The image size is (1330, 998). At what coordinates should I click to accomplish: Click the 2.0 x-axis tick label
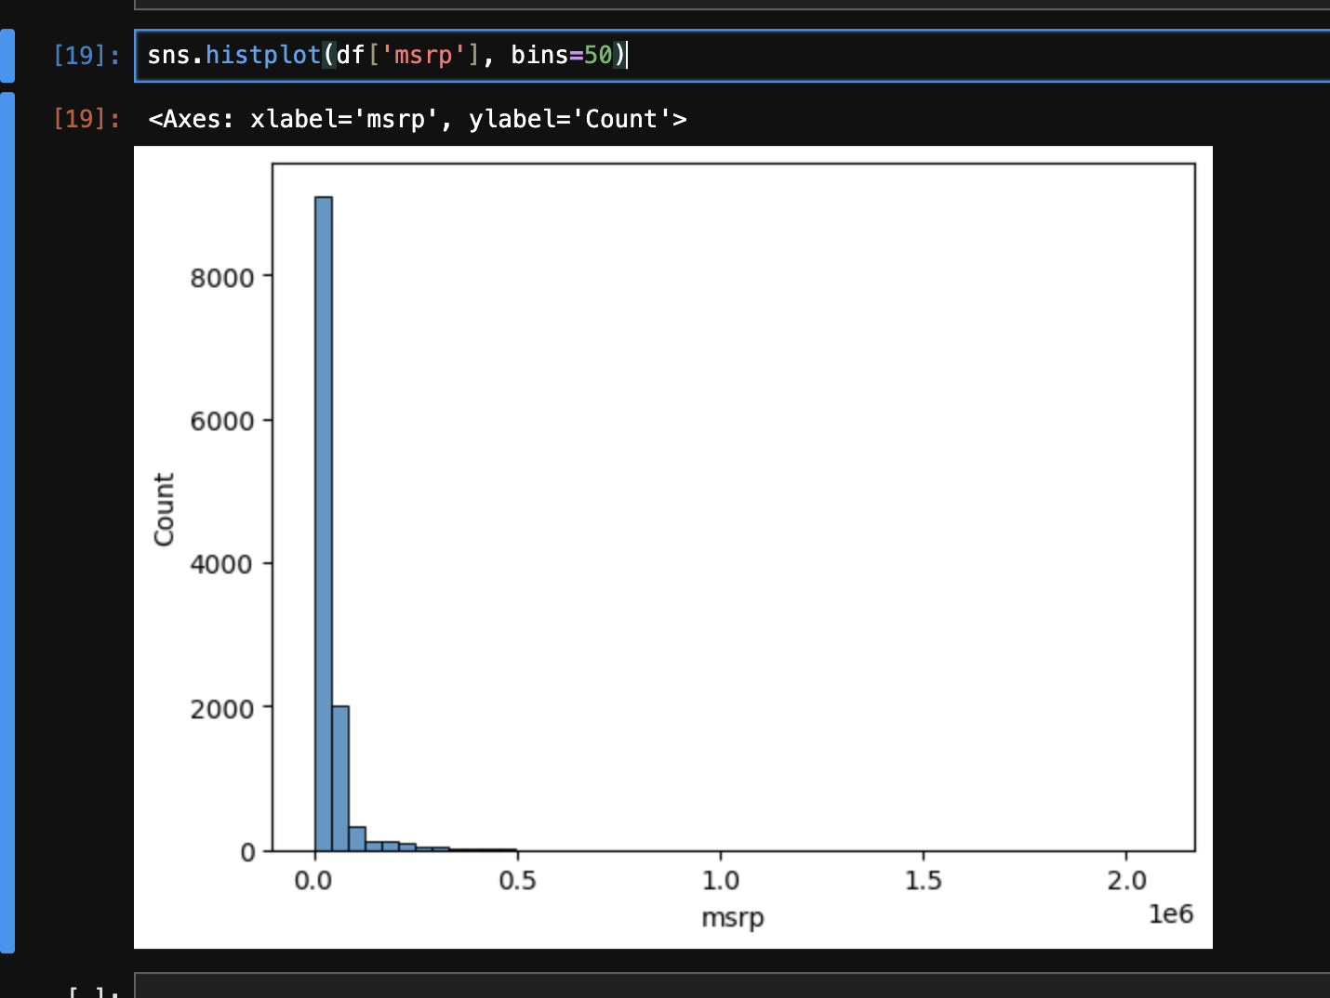[1126, 881]
